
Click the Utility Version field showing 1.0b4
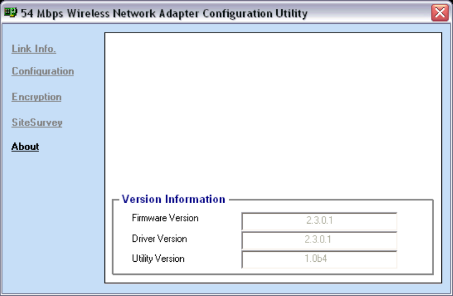tap(319, 259)
